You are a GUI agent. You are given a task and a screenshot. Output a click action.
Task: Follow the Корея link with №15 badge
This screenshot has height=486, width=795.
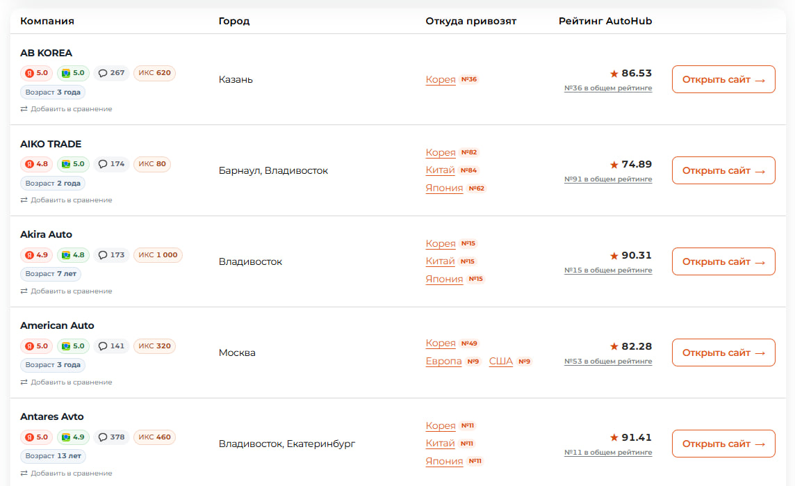[x=441, y=243]
